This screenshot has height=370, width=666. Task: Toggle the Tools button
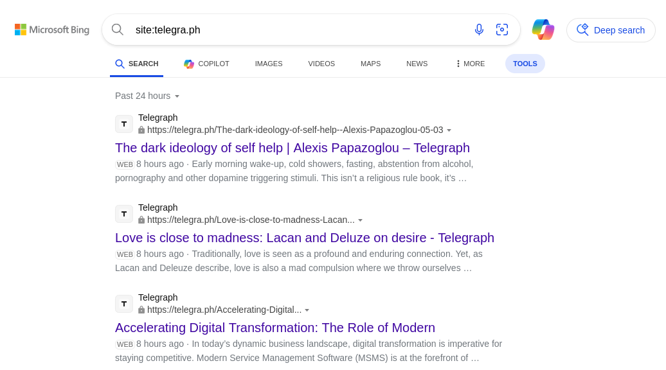pos(525,64)
